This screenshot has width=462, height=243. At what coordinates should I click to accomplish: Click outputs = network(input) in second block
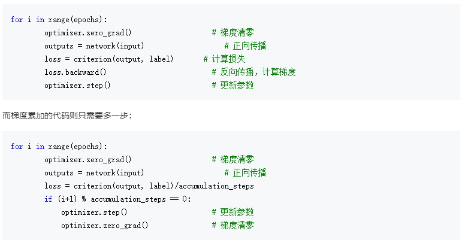[94, 173]
